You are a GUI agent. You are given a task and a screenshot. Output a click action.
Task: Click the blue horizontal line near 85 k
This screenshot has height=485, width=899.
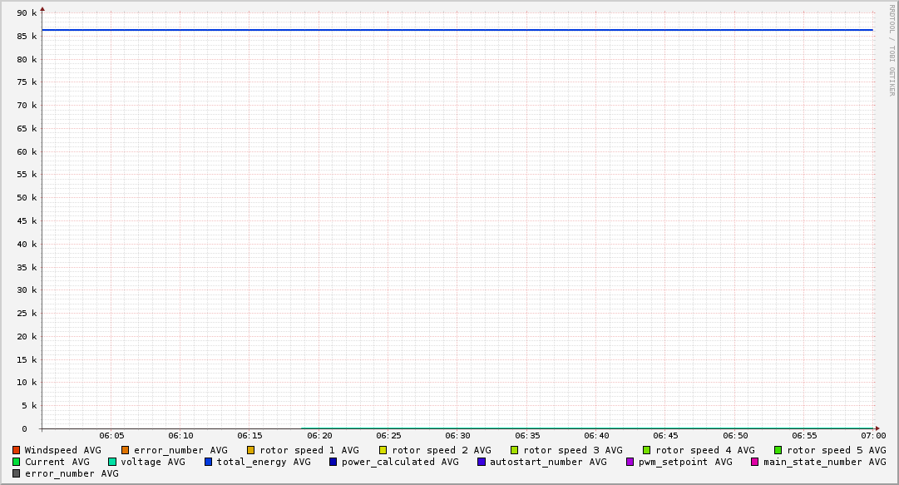tap(457, 30)
